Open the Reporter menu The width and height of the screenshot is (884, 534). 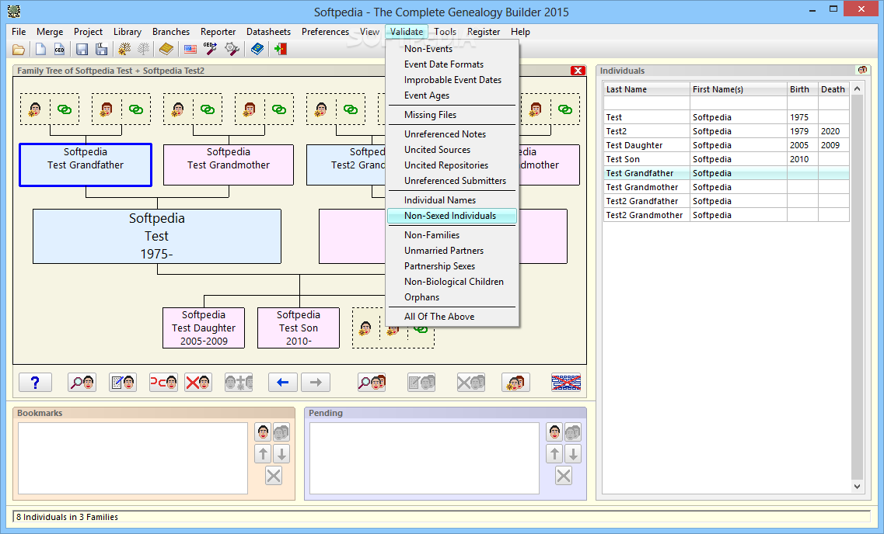coord(218,32)
